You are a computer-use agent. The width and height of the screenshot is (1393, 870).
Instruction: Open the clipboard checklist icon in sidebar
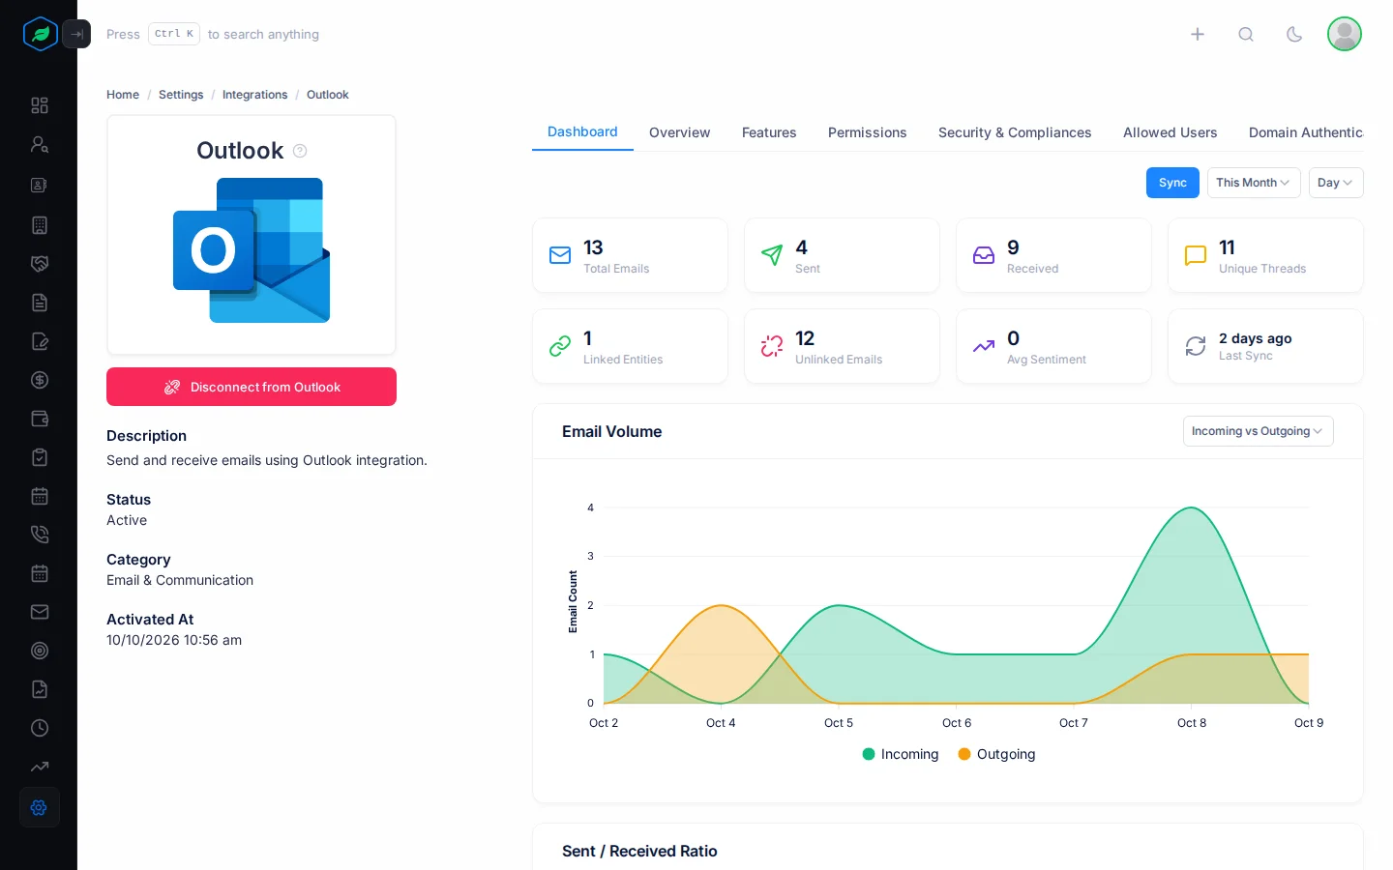(x=40, y=457)
